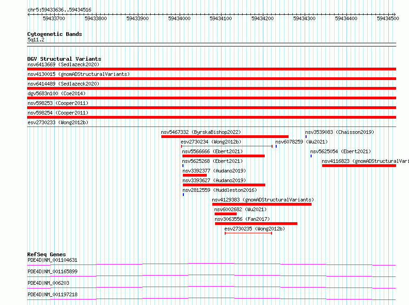Click the DGV Structural Variants track title

pos(64,59)
